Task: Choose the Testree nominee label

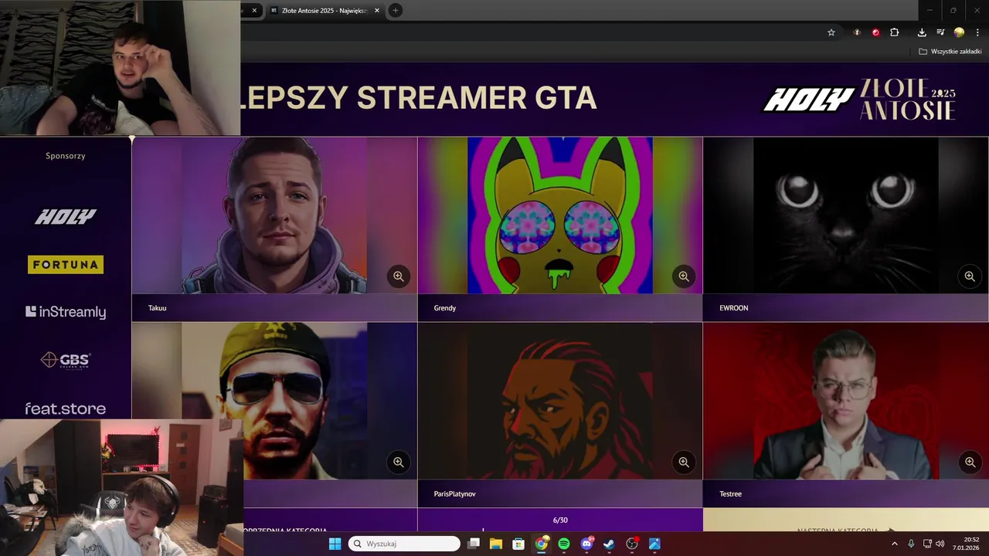Action: [x=731, y=493]
